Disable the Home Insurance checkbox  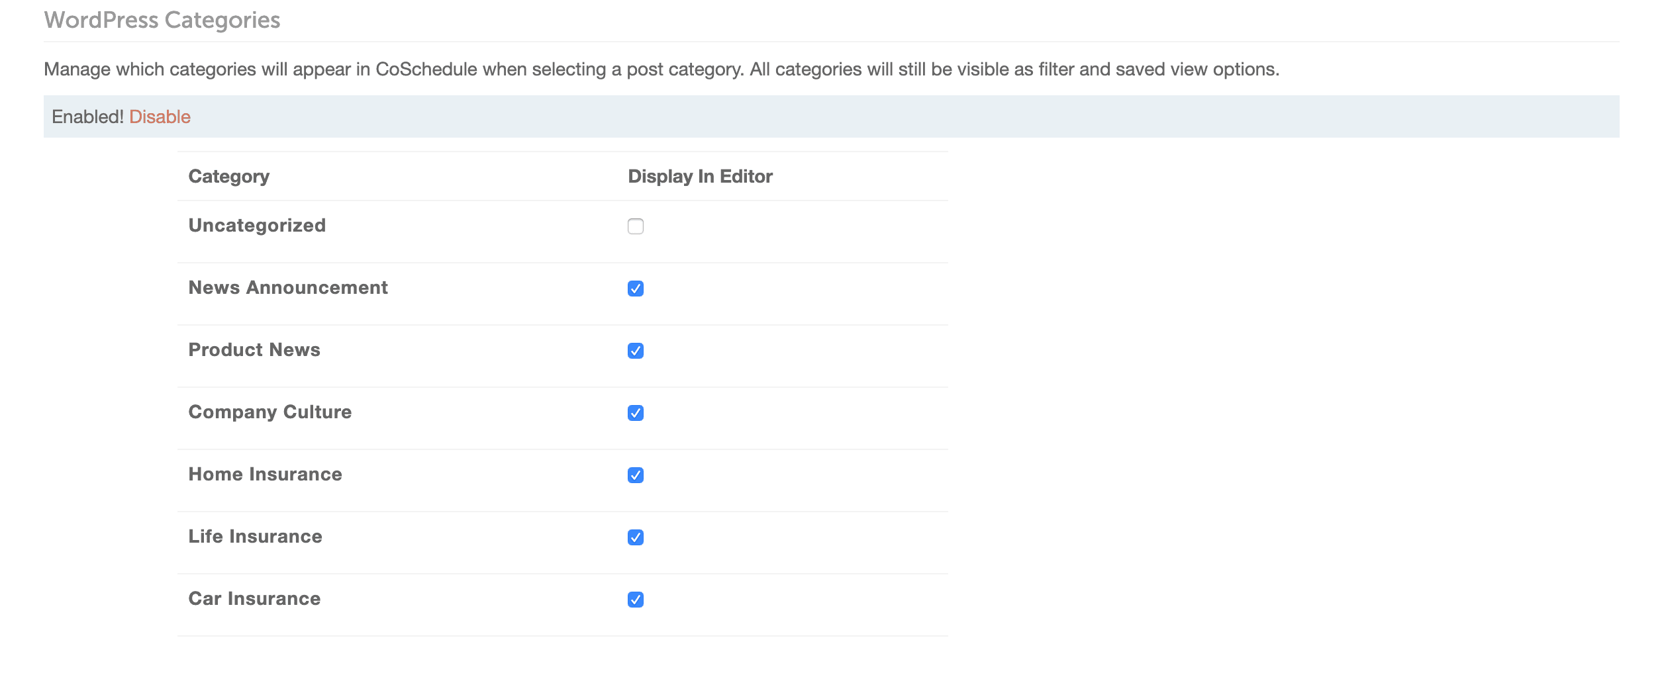pos(635,475)
